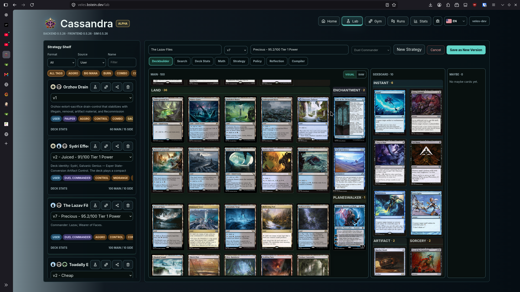
Task: Open the Reflection tab
Action: click(x=277, y=61)
